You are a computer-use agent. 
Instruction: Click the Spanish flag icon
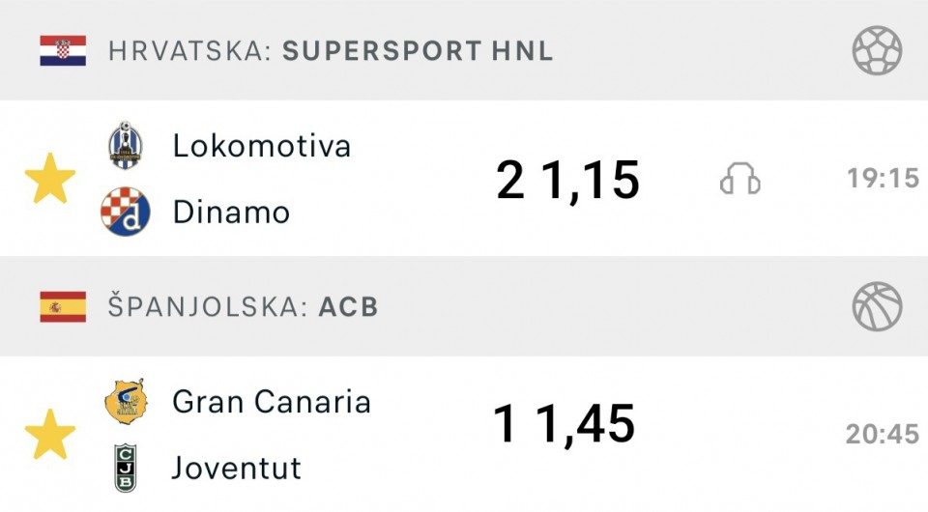coord(63,306)
